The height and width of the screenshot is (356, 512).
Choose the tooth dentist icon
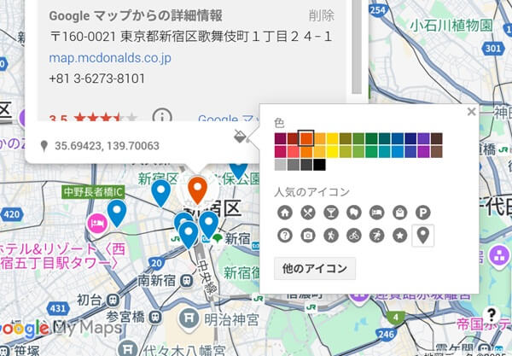coord(354,213)
